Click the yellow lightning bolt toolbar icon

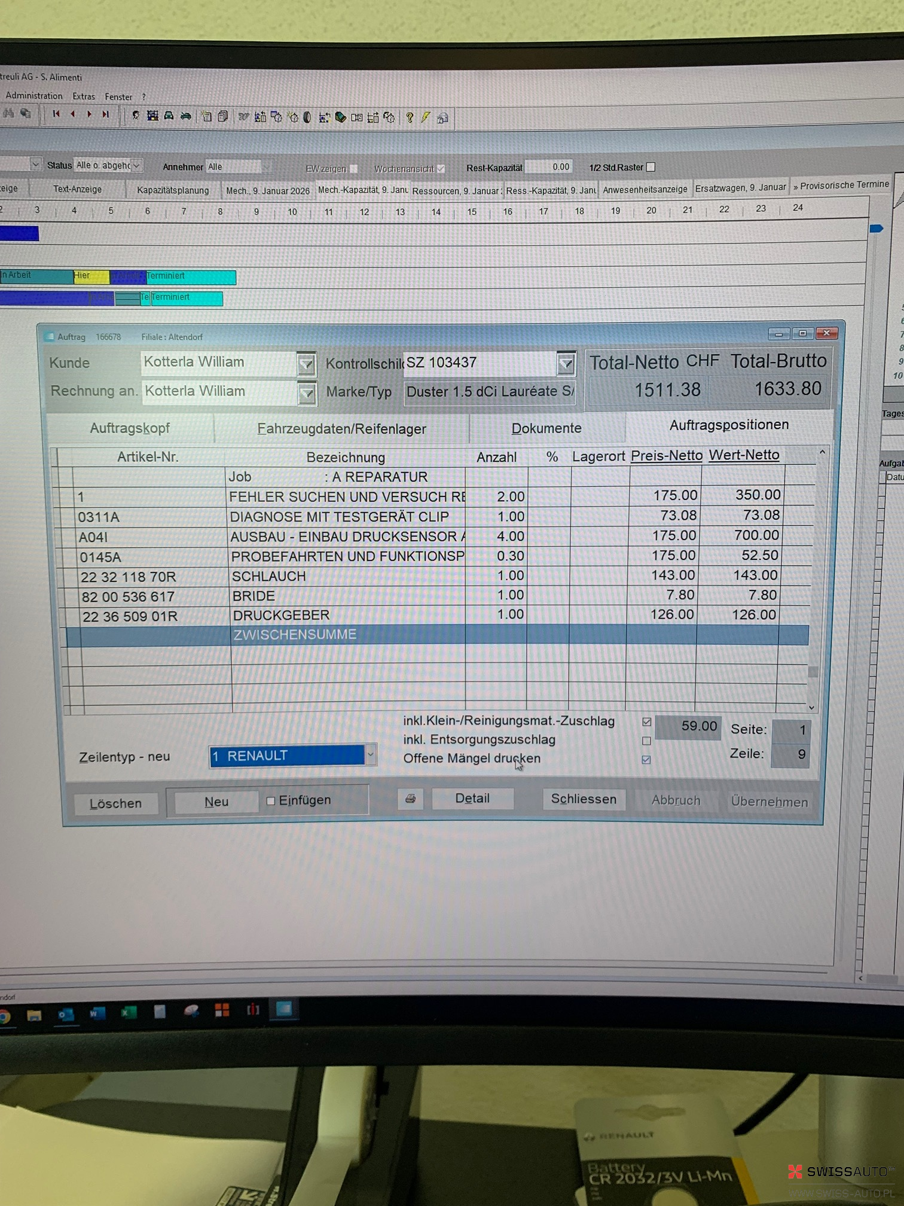point(425,117)
